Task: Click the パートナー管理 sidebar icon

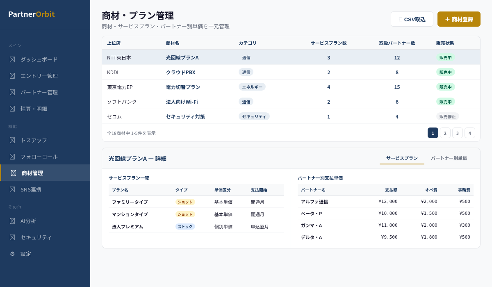Action: coord(12,92)
